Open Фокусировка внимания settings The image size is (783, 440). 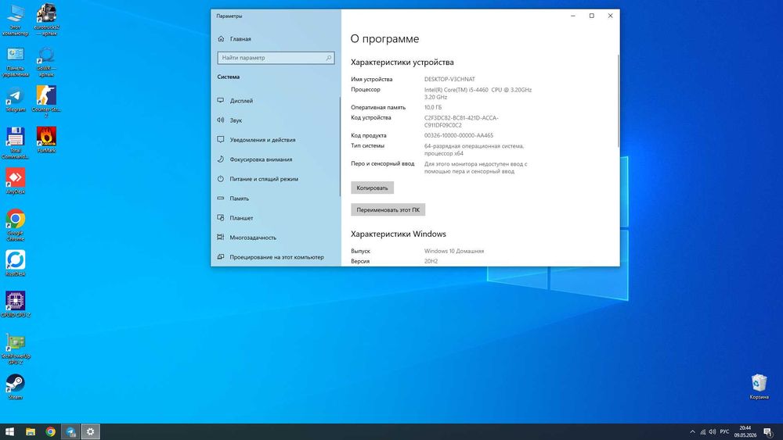[276, 159]
